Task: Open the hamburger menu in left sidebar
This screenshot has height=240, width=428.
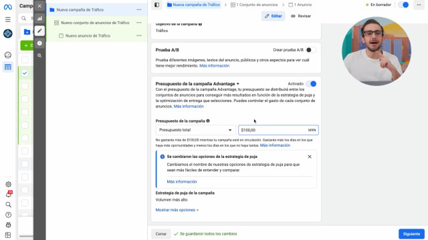Action: (8, 19)
